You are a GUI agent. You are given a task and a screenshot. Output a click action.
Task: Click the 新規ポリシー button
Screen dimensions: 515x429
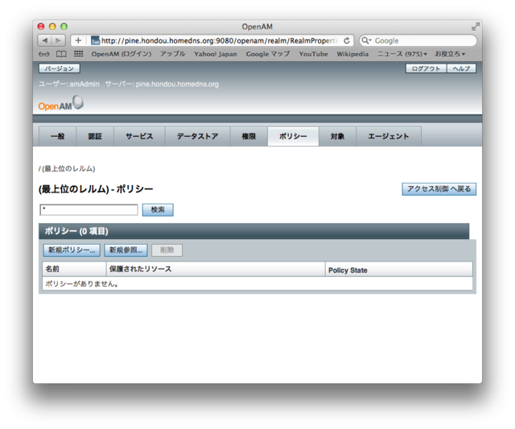click(x=72, y=250)
